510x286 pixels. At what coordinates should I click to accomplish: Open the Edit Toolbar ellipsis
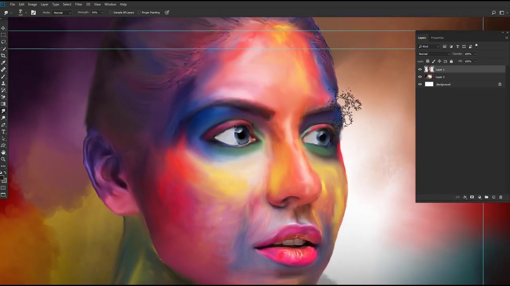3,166
